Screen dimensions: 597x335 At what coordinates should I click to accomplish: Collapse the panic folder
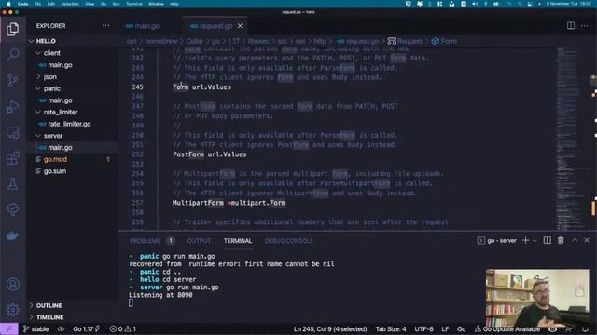point(52,88)
